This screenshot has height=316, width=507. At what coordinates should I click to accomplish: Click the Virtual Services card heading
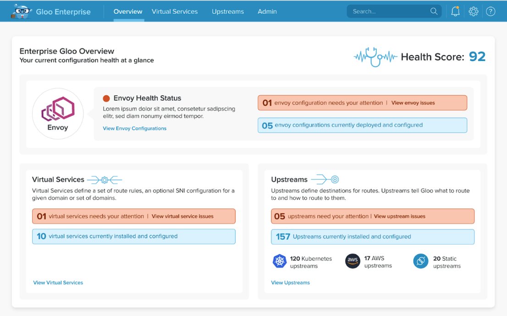pyautogui.click(x=58, y=180)
